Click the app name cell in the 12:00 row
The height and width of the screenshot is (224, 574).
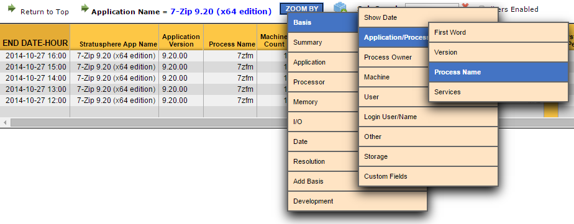coord(114,101)
